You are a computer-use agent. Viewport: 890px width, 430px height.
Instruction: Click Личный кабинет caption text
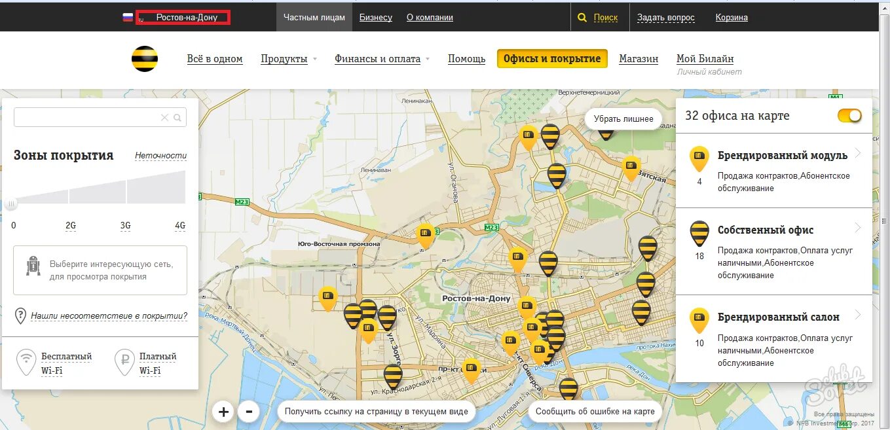coord(709,72)
